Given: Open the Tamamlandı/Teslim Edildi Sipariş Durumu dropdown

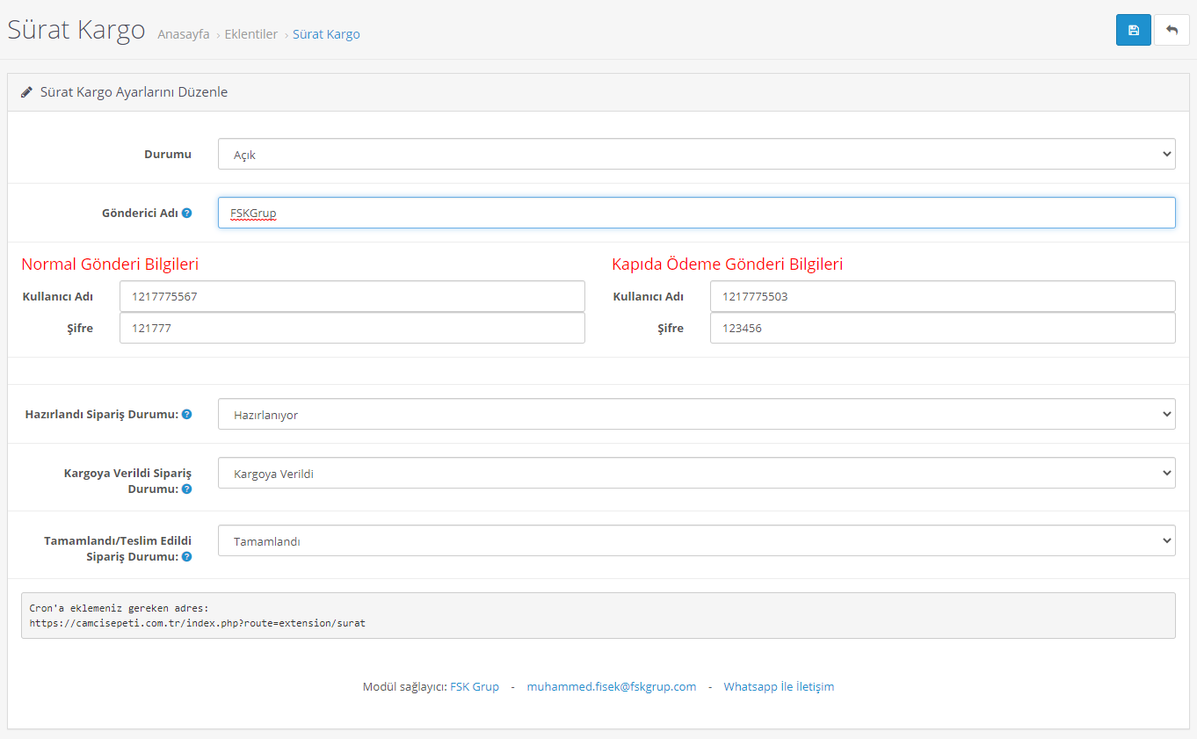Looking at the screenshot, I should (697, 540).
